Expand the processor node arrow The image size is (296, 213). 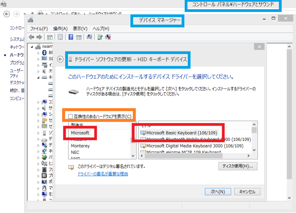click(38, 176)
